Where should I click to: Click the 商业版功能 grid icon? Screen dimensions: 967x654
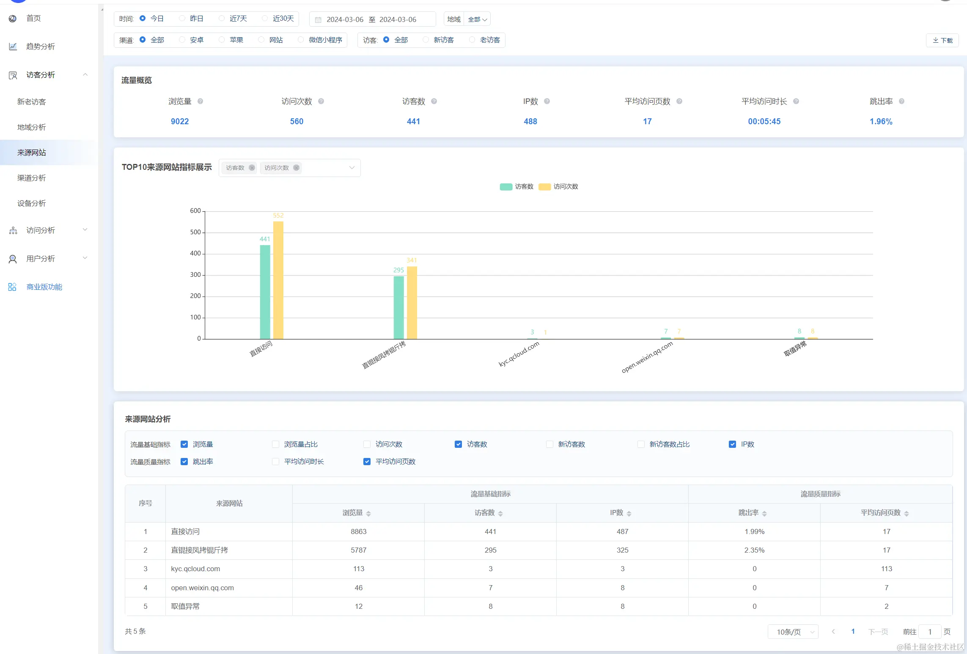(x=12, y=287)
